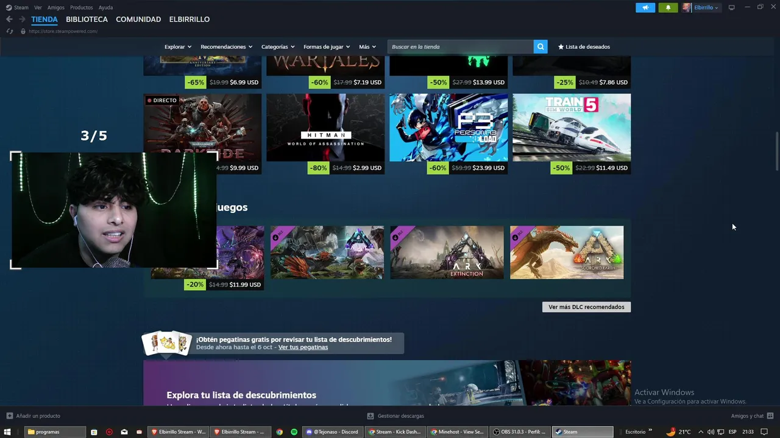Screen dimensions: 780x438
Task: Click the ESP language indicator in tray
Action: [x=732, y=432]
